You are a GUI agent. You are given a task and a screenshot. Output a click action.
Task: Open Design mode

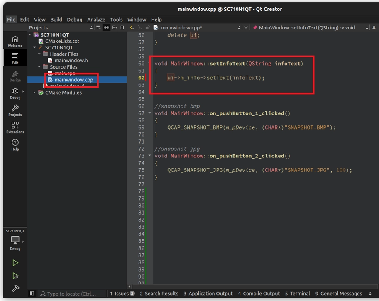coord(15,76)
